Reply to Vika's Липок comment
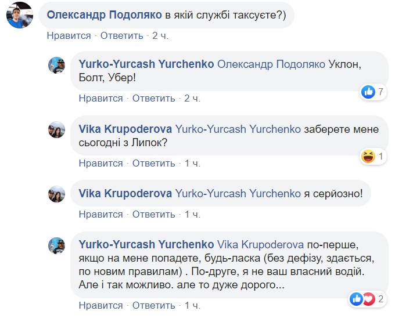 [x=153, y=164]
